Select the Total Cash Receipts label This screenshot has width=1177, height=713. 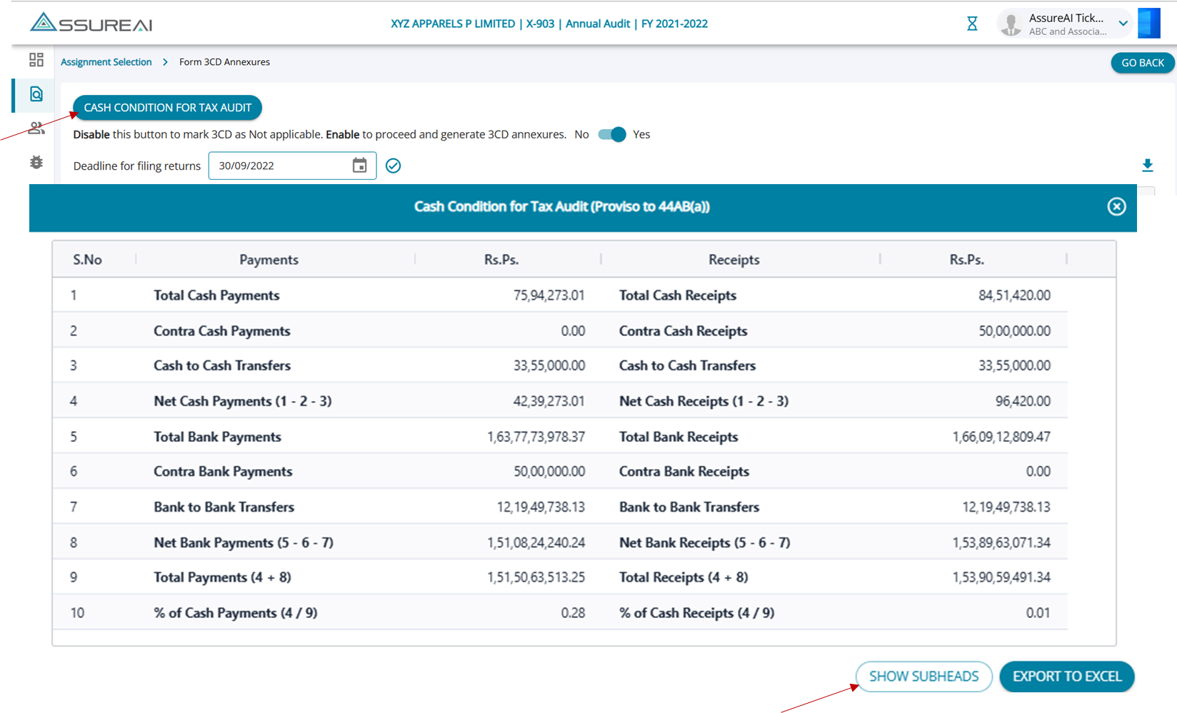tap(678, 295)
